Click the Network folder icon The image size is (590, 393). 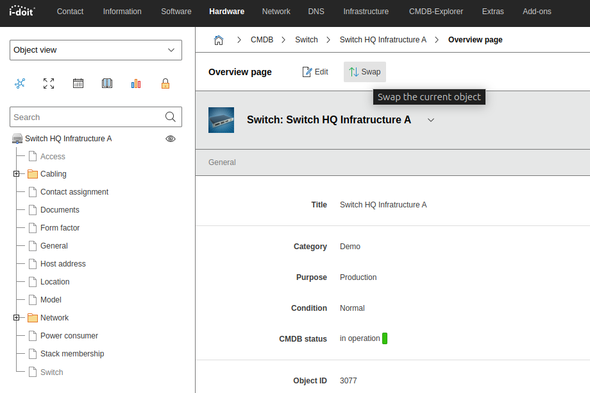click(x=33, y=318)
